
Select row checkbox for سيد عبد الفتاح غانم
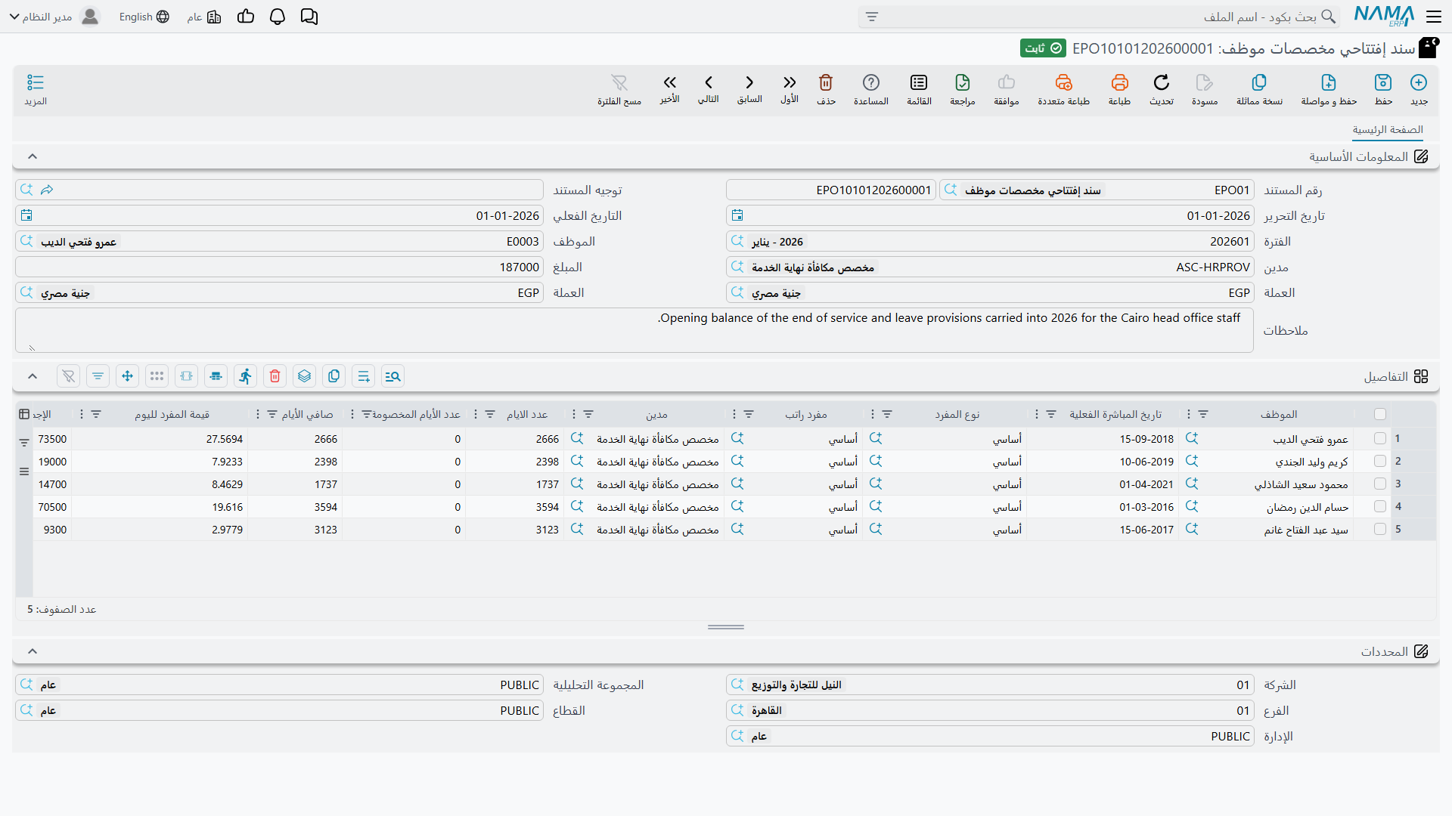click(1380, 529)
